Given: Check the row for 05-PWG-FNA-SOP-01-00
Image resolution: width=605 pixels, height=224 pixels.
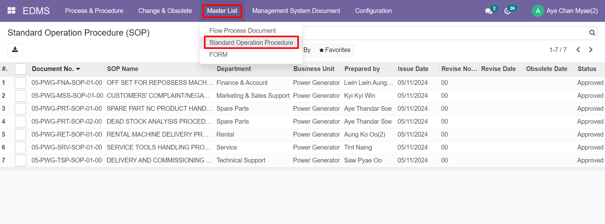Looking at the screenshot, I should click(20, 83).
